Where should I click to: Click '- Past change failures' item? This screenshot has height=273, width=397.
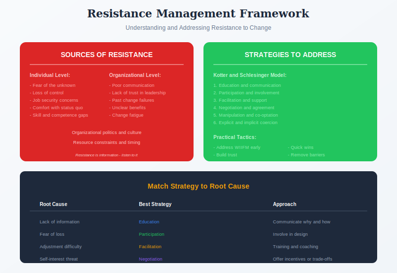(132, 100)
